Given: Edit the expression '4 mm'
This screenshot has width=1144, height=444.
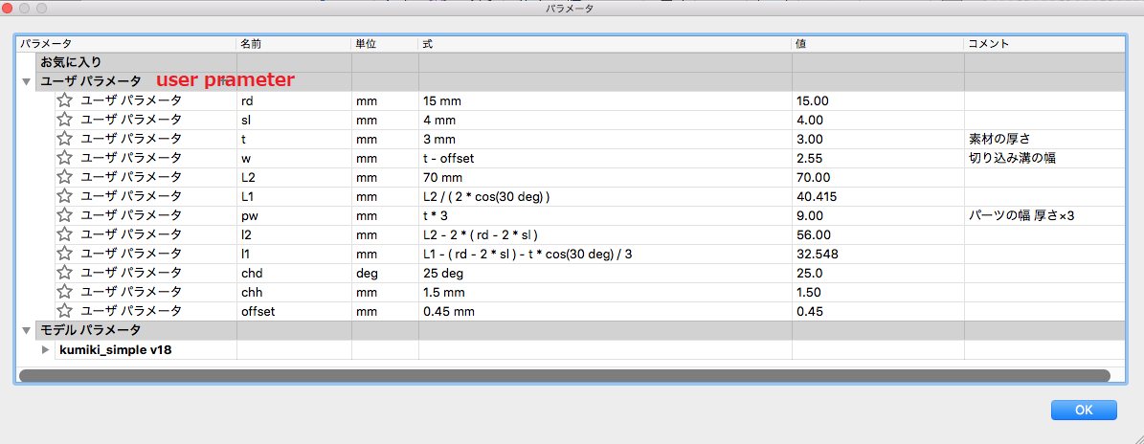Looking at the screenshot, I should (x=606, y=120).
